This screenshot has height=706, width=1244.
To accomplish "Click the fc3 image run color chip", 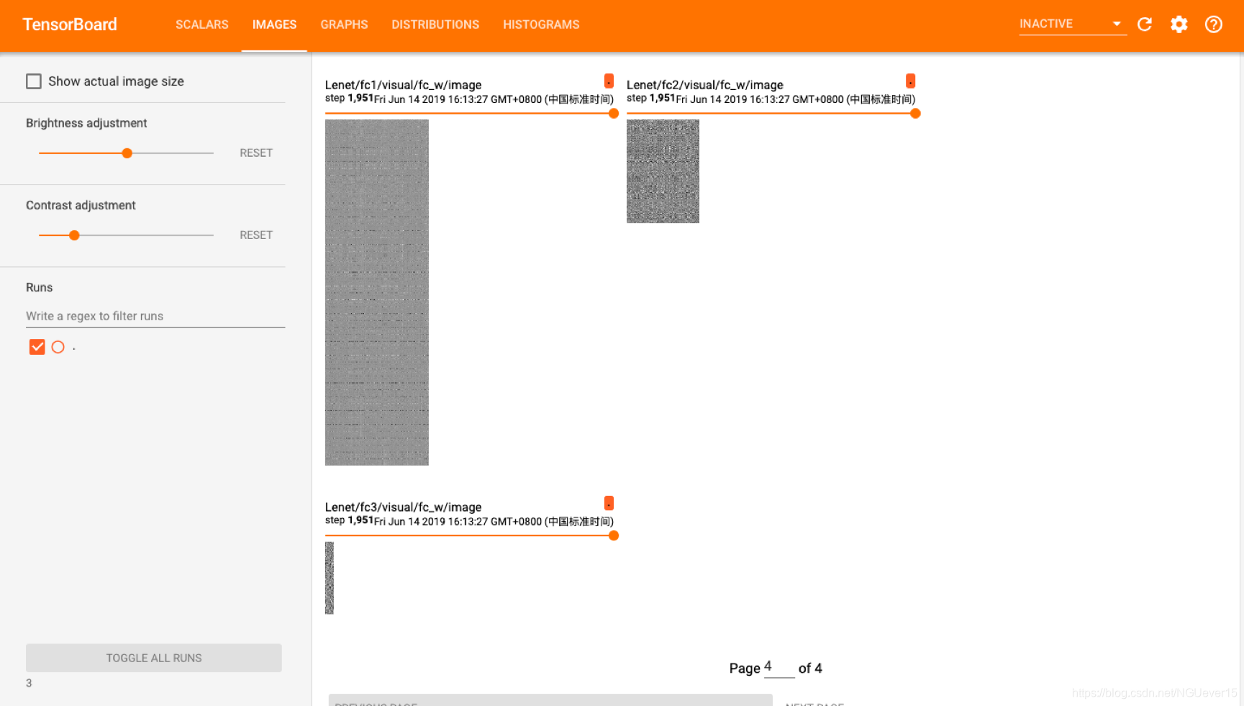I will [x=609, y=503].
